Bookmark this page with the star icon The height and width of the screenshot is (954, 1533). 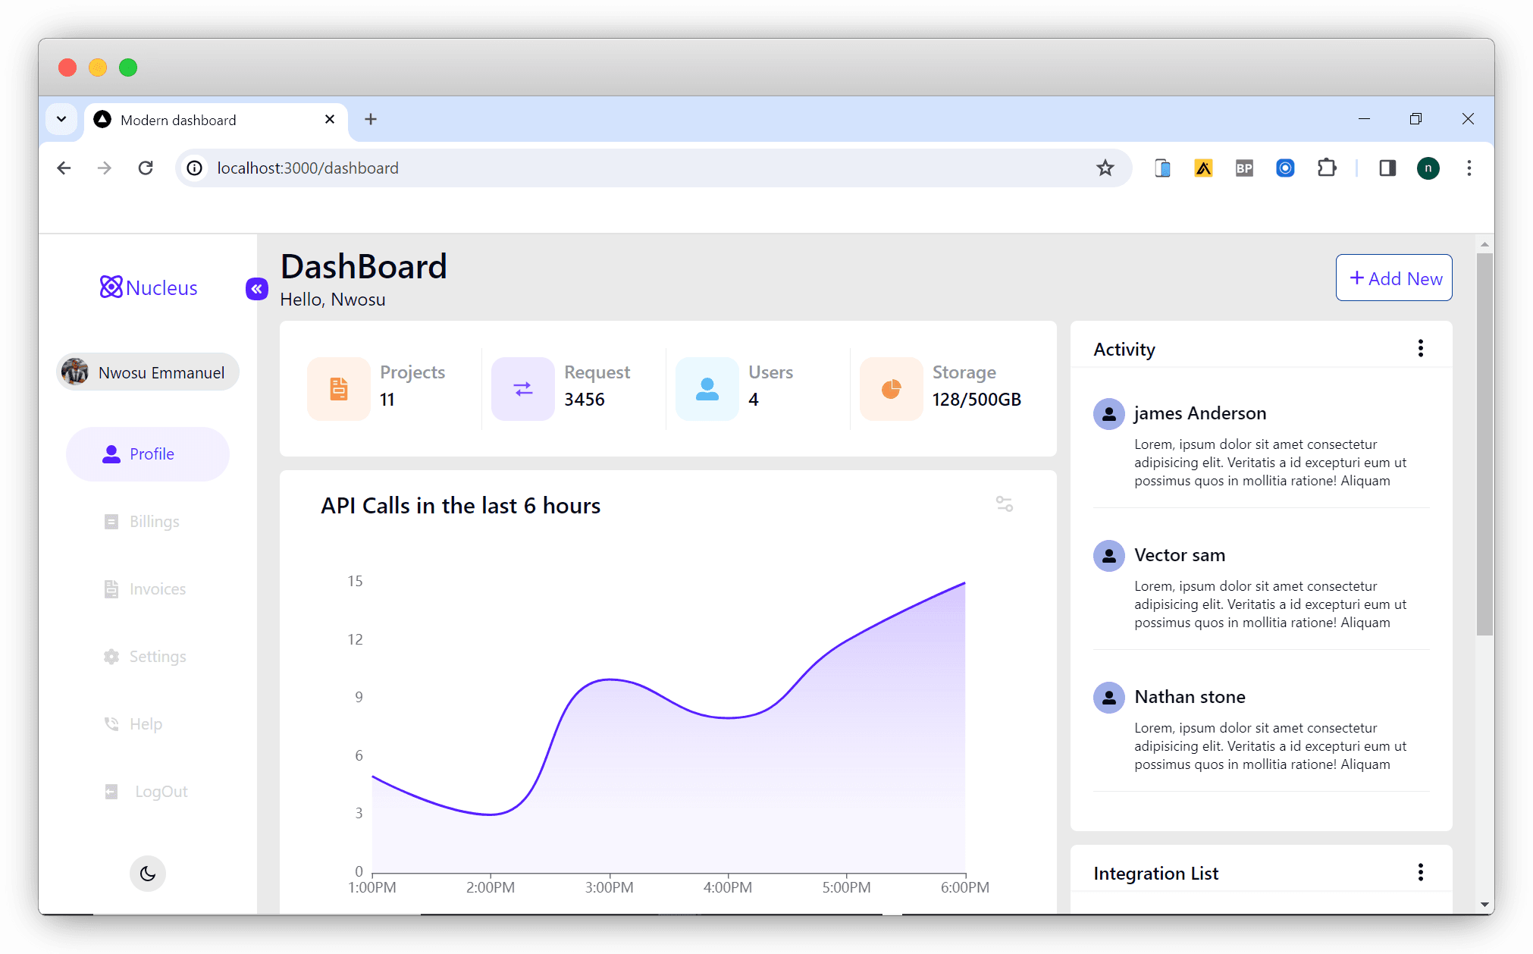coord(1105,168)
